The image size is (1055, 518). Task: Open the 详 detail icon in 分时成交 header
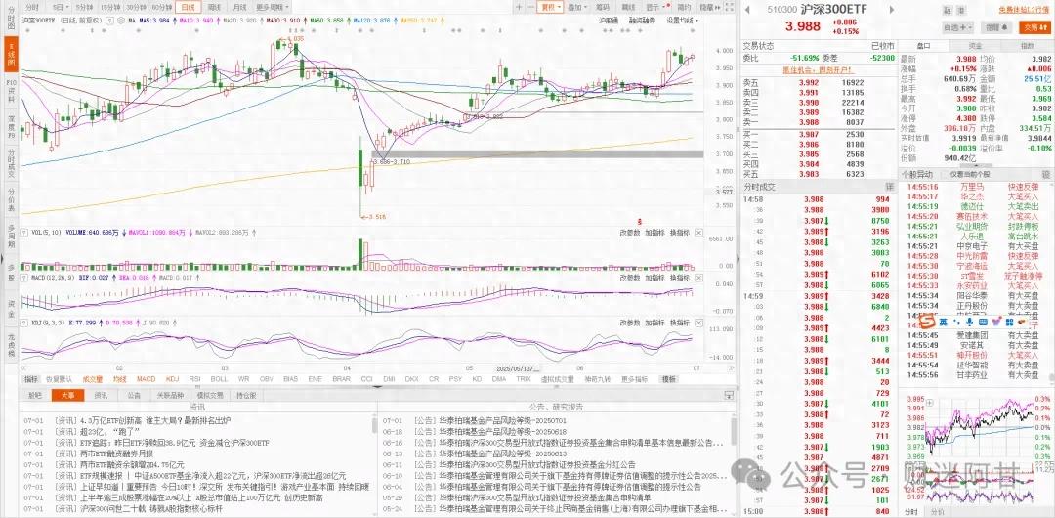point(889,186)
